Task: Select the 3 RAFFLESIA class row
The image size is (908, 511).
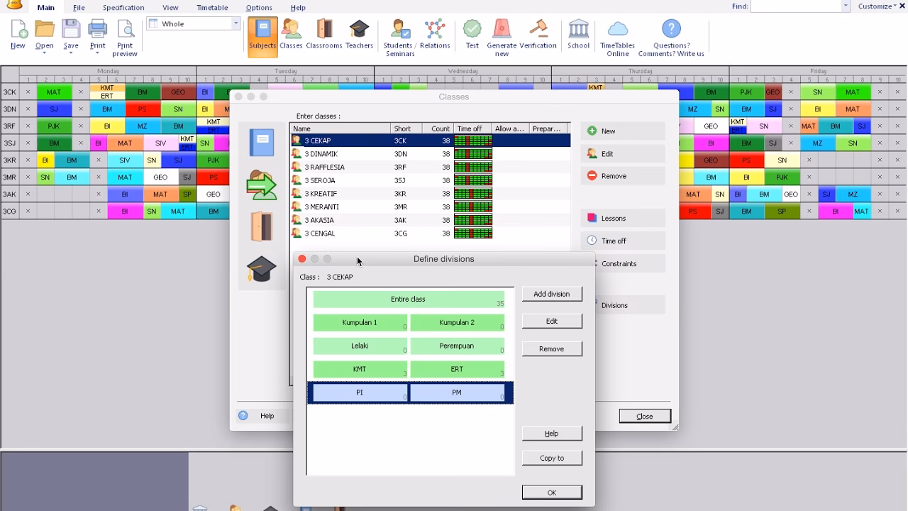Action: click(325, 167)
